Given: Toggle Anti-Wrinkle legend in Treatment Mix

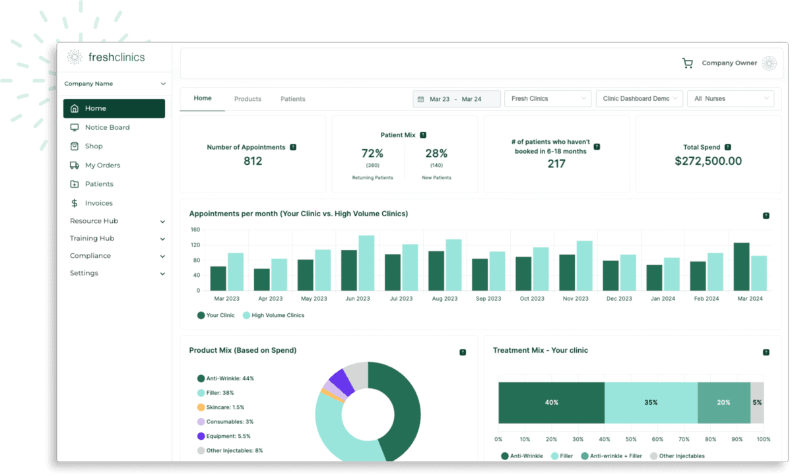Looking at the screenshot, I should [521, 456].
